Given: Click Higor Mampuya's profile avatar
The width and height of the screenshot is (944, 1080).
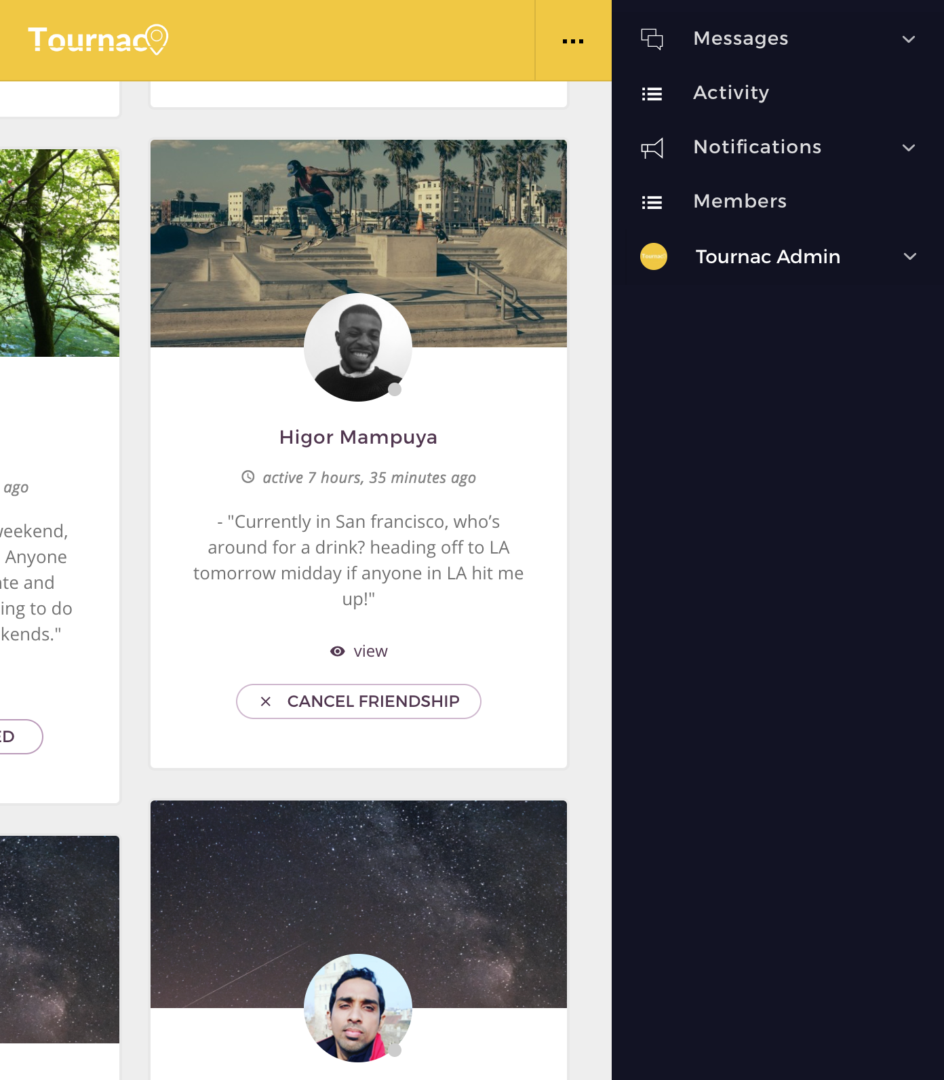Looking at the screenshot, I should (x=358, y=347).
